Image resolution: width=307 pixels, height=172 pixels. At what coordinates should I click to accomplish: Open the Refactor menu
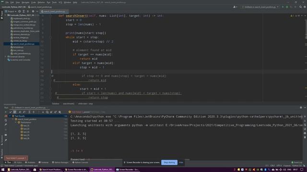point(41,2)
